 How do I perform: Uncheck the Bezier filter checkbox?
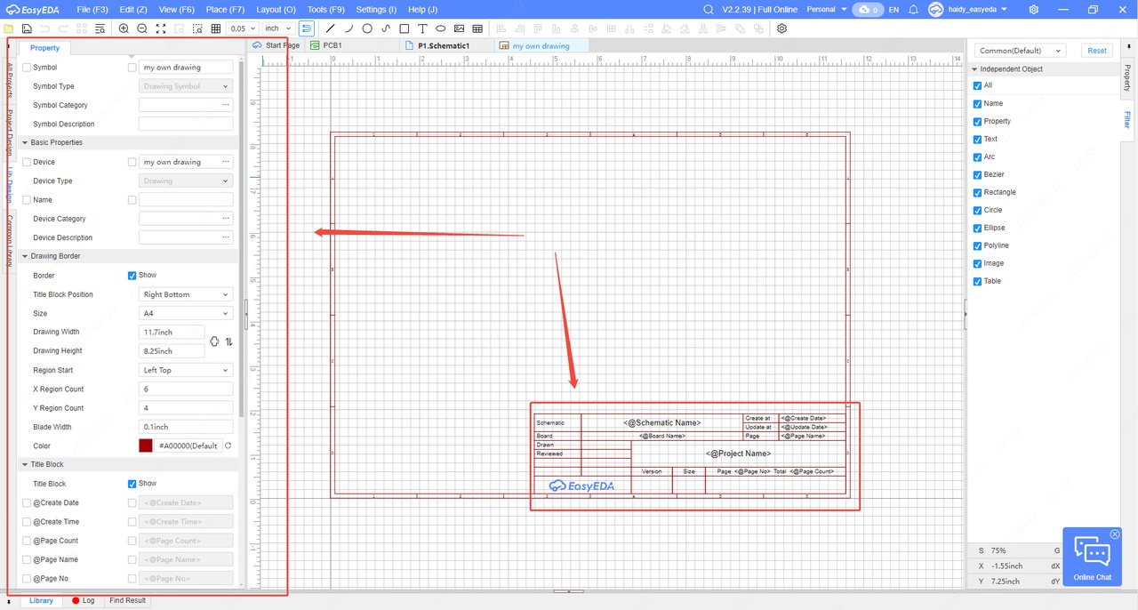978,174
